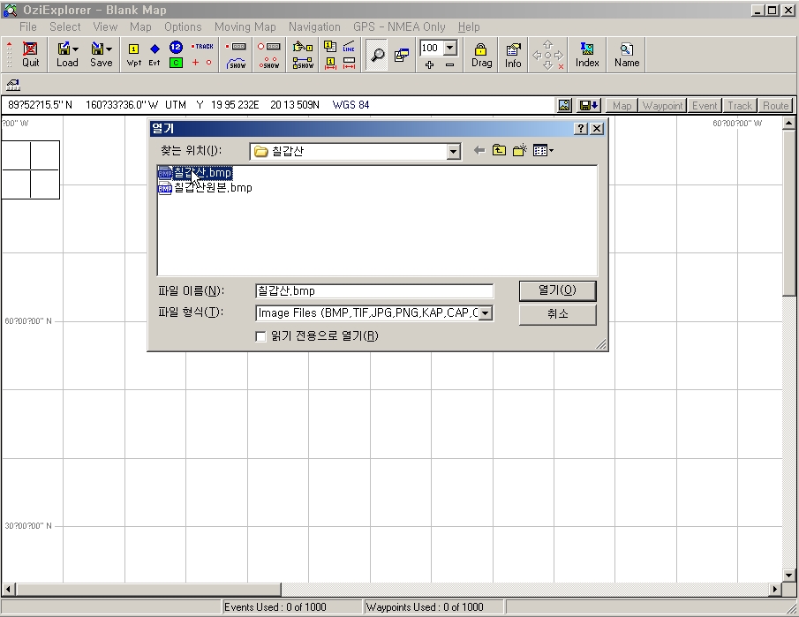Click the track SHOW icon
The height and width of the screenshot is (617, 799).
coord(237,64)
